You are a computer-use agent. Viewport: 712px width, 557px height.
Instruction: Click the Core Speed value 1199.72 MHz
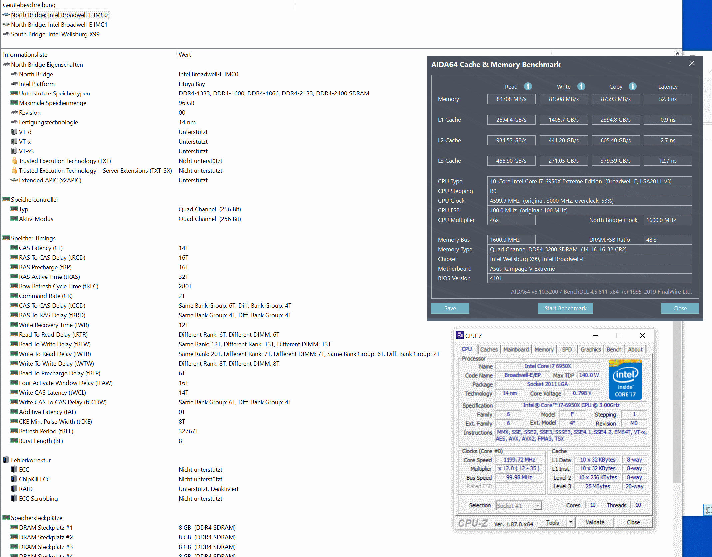(519, 460)
